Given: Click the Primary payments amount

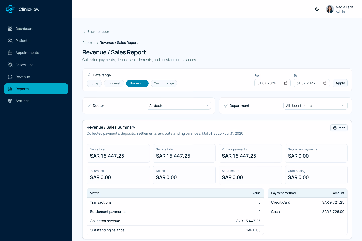Looking at the screenshot, I should tap(239, 156).
